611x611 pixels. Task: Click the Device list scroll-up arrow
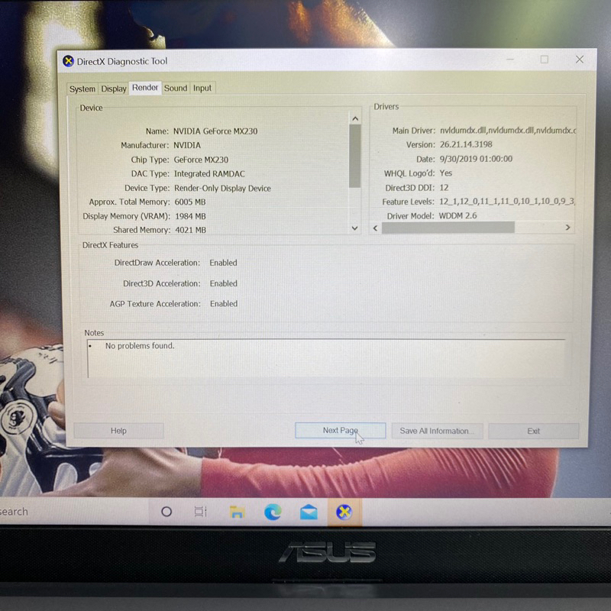(x=355, y=118)
